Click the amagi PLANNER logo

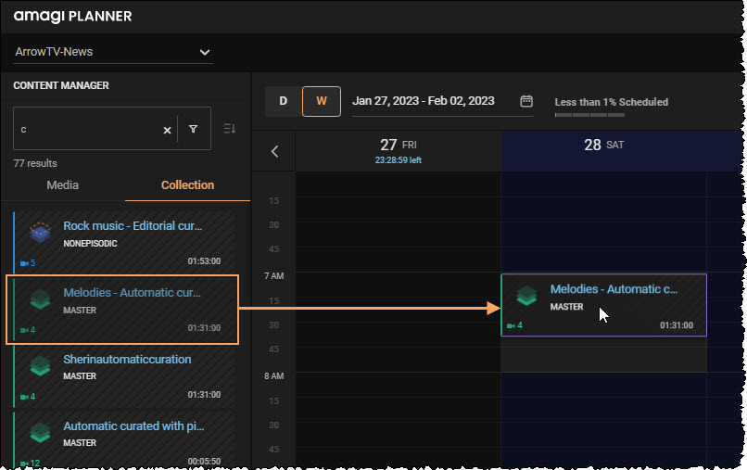pos(72,16)
